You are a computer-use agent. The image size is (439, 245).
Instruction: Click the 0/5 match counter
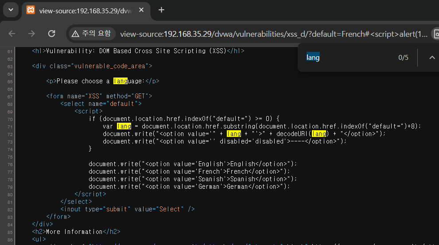coord(403,58)
